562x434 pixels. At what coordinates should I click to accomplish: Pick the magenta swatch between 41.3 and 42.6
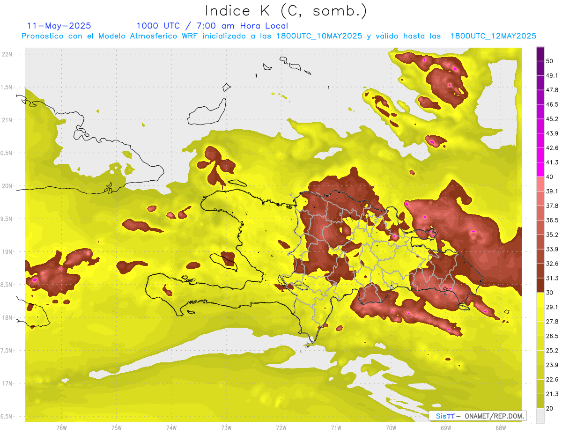click(x=540, y=155)
